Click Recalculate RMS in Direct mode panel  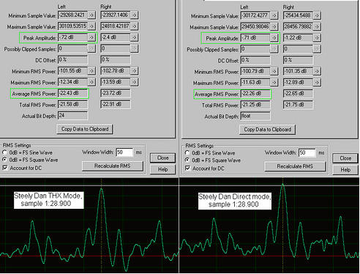point(295,166)
